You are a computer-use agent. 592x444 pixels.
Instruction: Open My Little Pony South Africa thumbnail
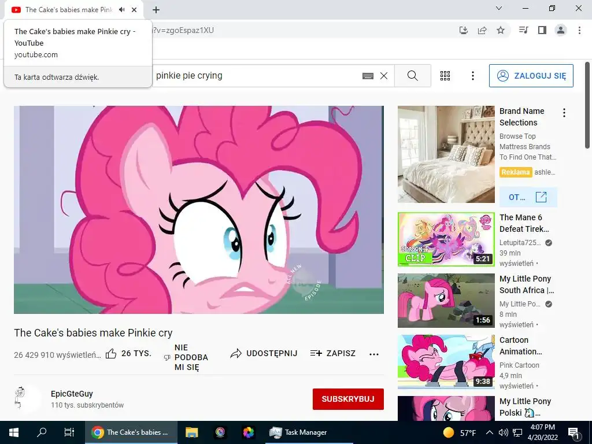point(446,301)
